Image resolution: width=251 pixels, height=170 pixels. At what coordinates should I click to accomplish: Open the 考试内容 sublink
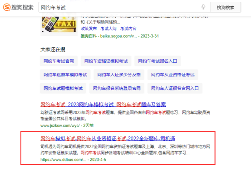click(128, 29)
